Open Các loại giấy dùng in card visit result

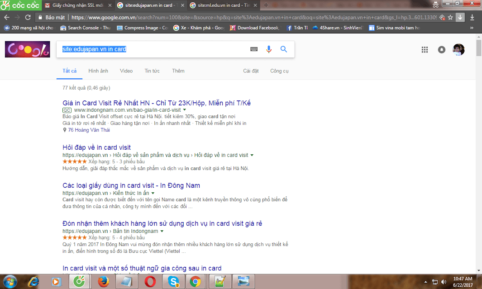pos(131,185)
